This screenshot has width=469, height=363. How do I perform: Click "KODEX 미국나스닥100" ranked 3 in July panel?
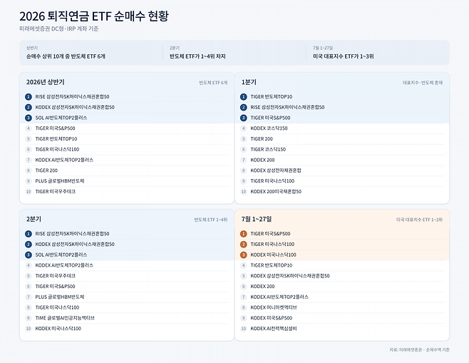pos(274,255)
